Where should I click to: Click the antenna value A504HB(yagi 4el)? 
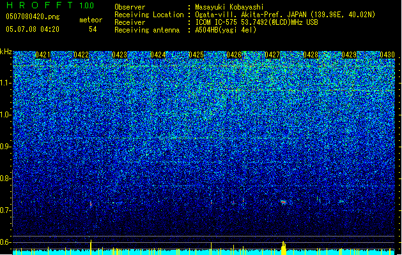[226, 30]
